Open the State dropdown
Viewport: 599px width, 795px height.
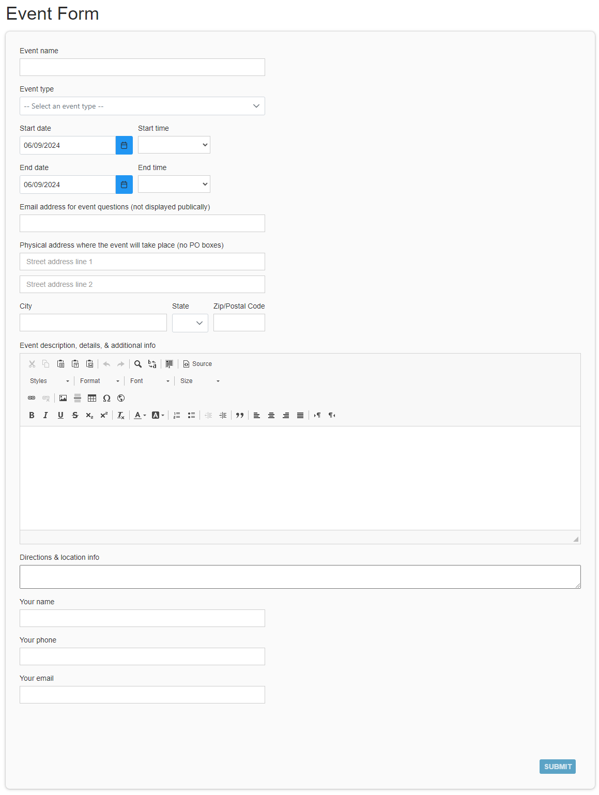190,323
